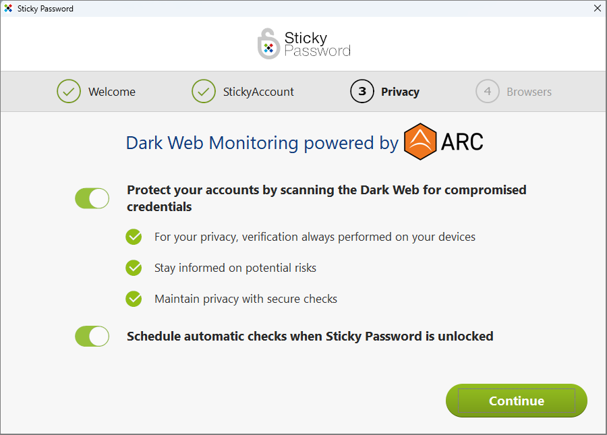607x435 pixels.
Task: Select the Privacy step label
Action: click(x=400, y=91)
